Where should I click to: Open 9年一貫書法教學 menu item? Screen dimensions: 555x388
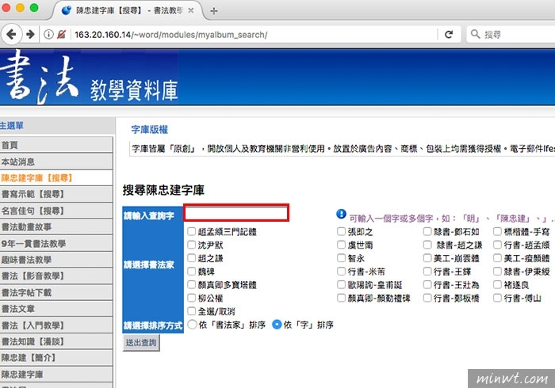click(56, 243)
